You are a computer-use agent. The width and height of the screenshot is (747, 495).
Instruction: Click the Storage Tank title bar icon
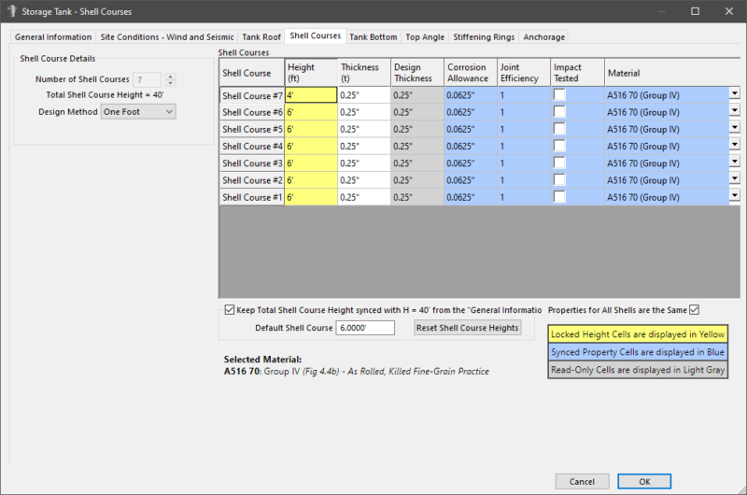coord(11,11)
